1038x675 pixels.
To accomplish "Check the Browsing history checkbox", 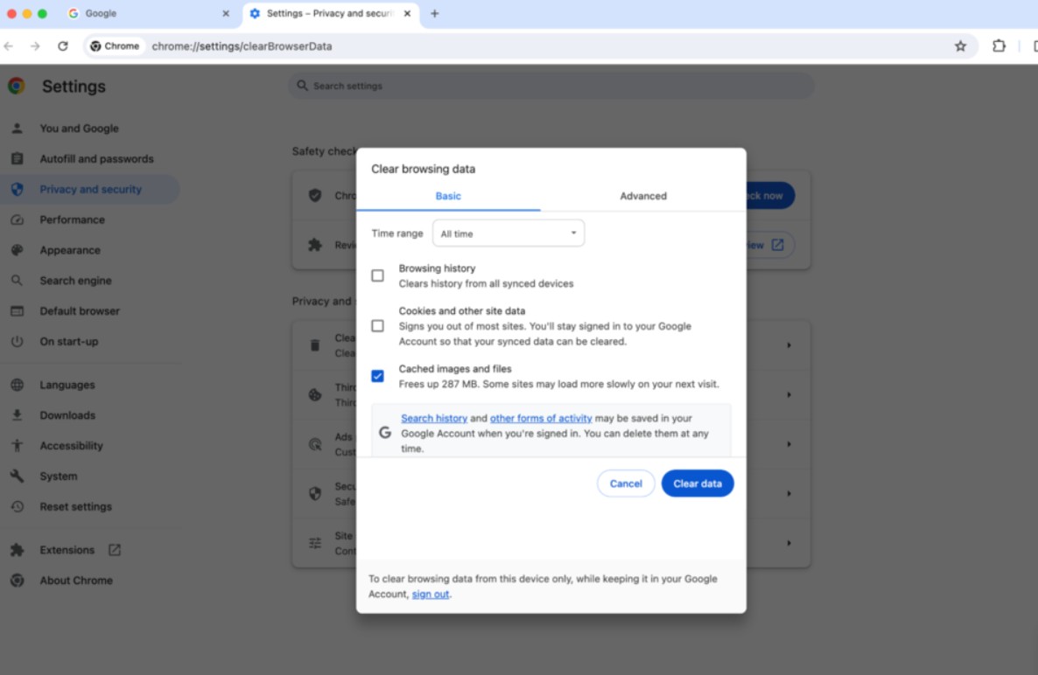I will coord(377,275).
